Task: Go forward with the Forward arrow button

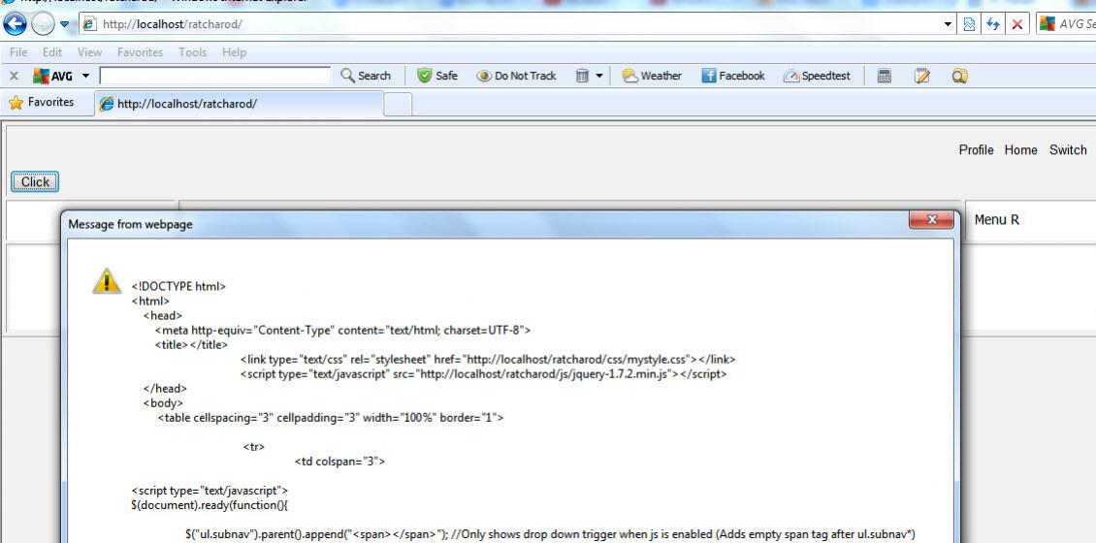Action: pos(43,24)
